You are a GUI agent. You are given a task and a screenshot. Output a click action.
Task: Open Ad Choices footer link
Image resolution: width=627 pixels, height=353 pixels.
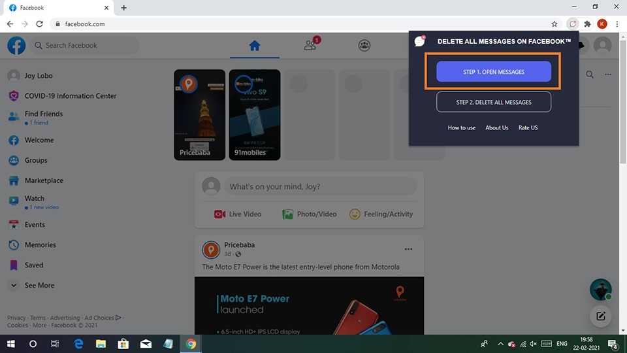[103, 318]
